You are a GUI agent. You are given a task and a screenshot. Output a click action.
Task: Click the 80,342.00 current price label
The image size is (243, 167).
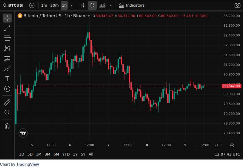tap(231, 86)
